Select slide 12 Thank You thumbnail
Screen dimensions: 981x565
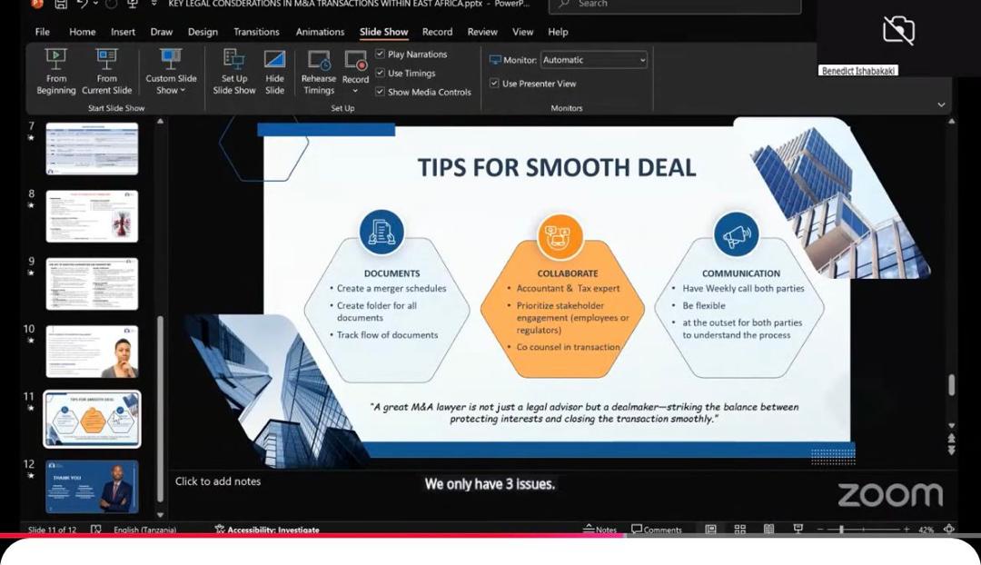(92, 486)
